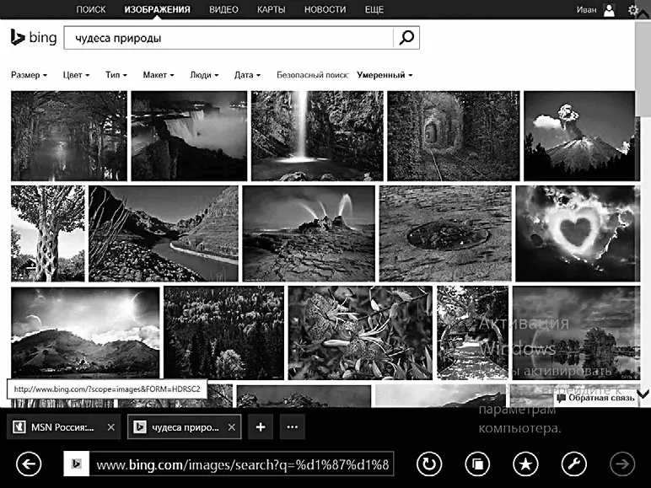Refresh the page with the reload icon
Image resolution: width=651 pixels, height=488 pixels.
[x=429, y=464]
